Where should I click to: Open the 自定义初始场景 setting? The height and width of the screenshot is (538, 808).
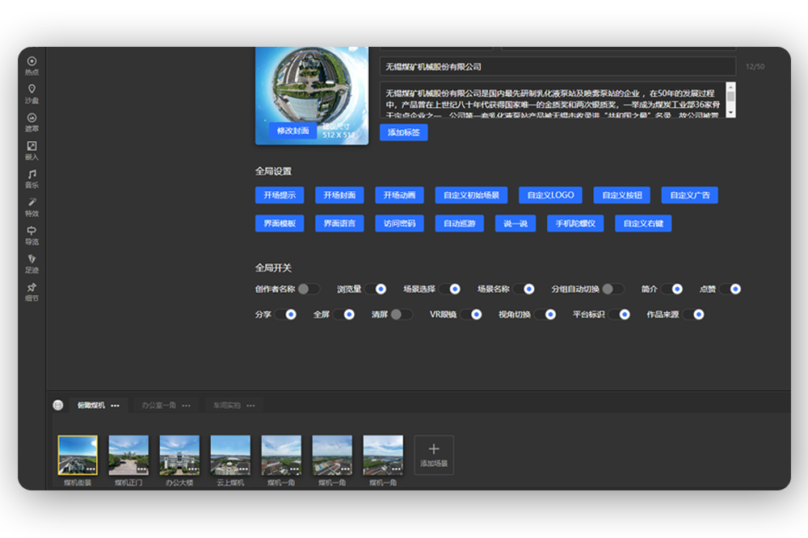click(x=471, y=195)
